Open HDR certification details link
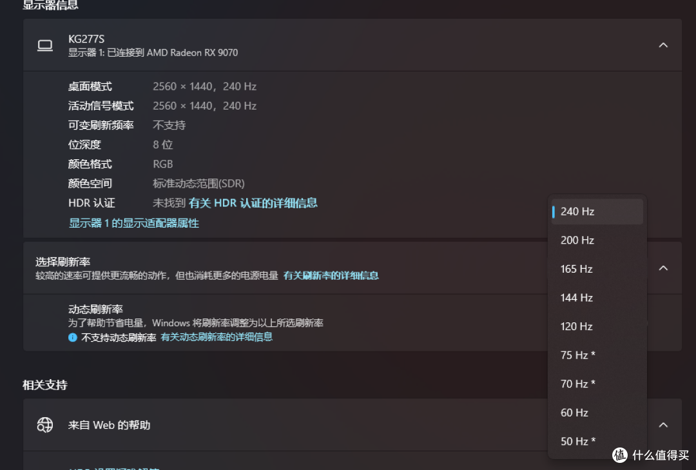Viewport: 696px width, 470px height. coord(253,203)
